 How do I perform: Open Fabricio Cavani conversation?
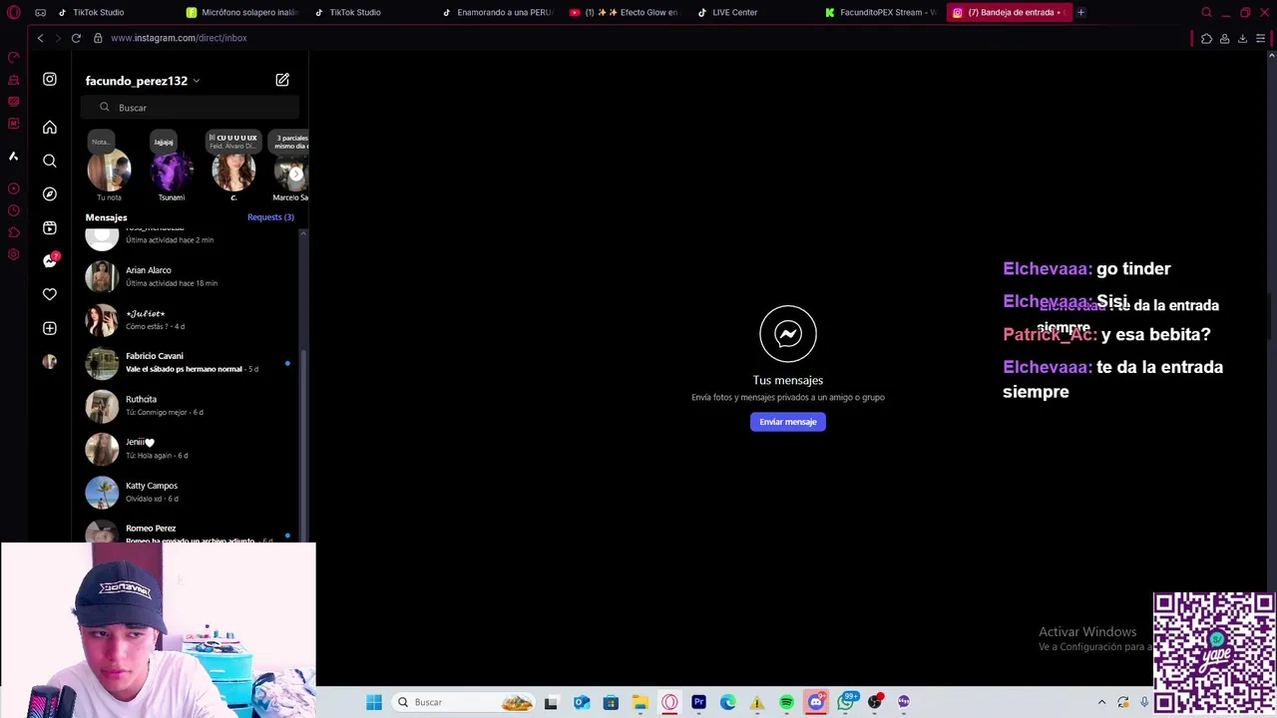tap(192, 362)
